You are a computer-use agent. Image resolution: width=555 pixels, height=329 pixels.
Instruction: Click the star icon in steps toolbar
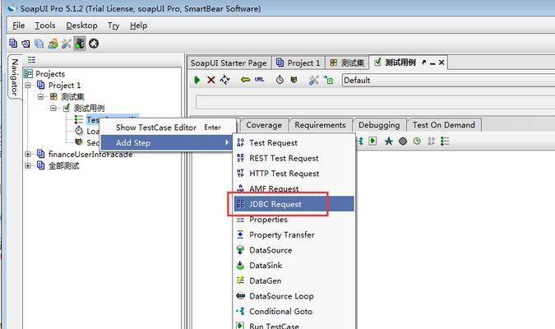click(x=389, y=141)
